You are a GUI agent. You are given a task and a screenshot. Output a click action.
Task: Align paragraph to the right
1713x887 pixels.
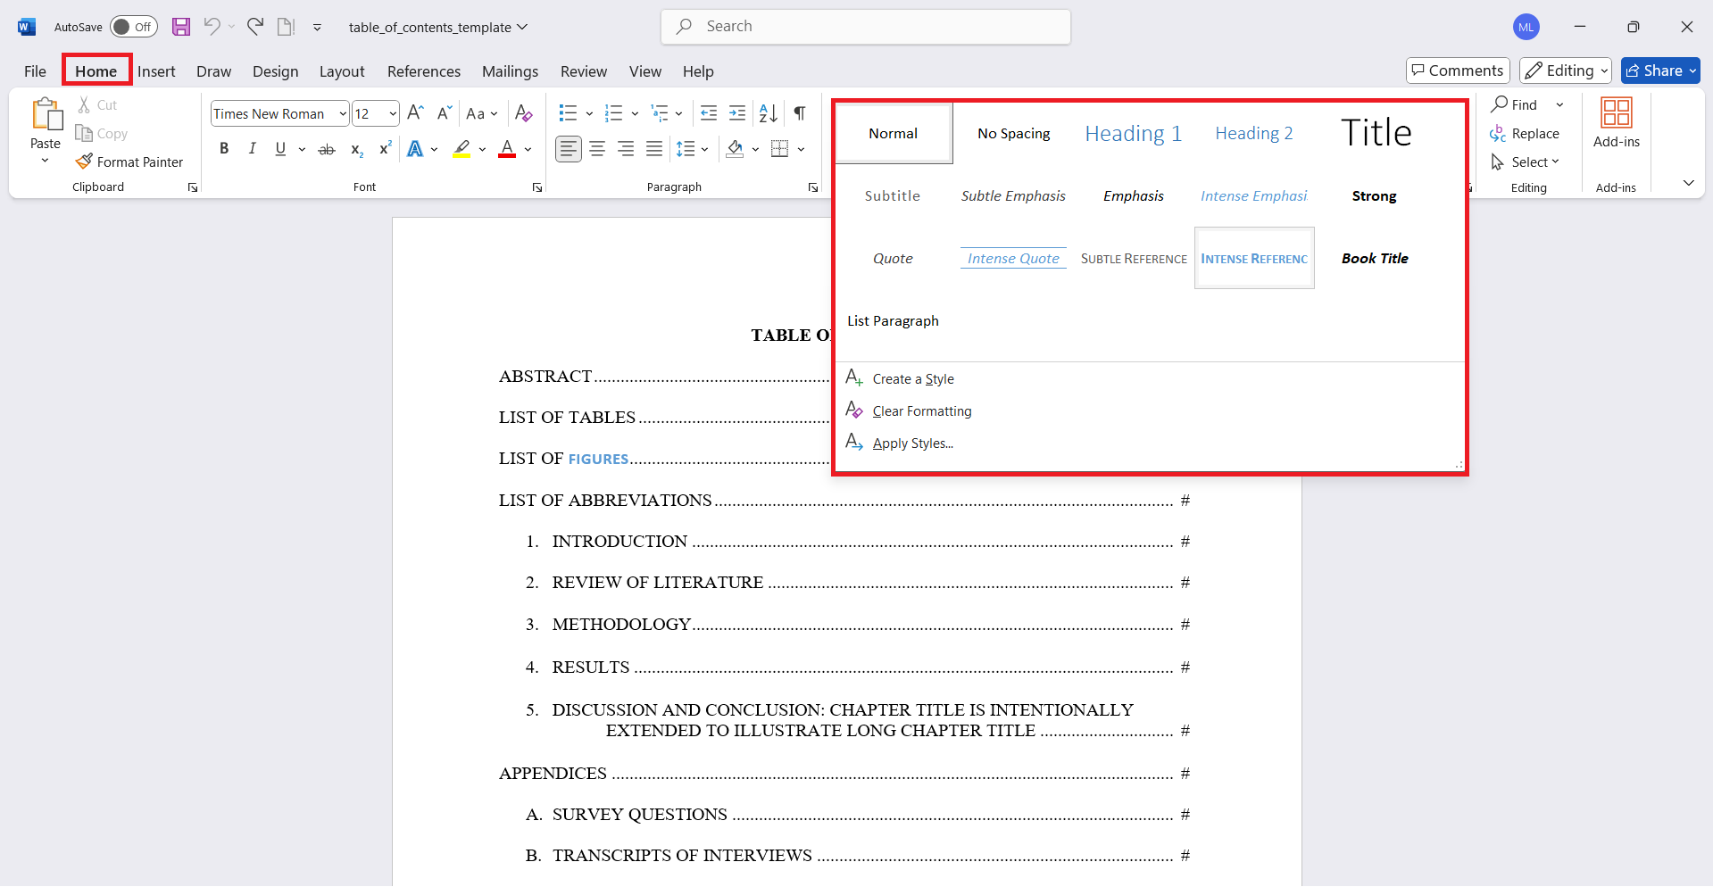(626, 149)
